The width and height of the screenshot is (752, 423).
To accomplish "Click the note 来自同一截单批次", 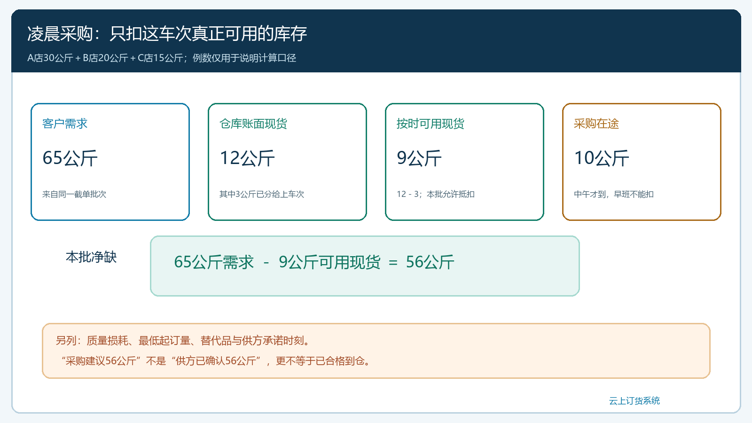I will pos(74,194).
